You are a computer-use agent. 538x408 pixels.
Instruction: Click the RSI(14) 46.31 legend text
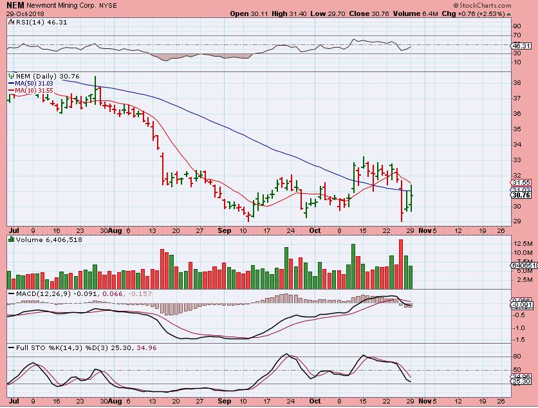[41, 23]
